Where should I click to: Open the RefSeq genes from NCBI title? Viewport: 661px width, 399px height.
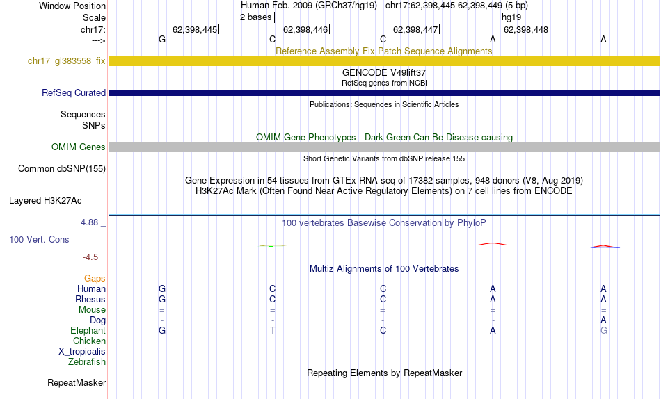[x=384, y=83]
